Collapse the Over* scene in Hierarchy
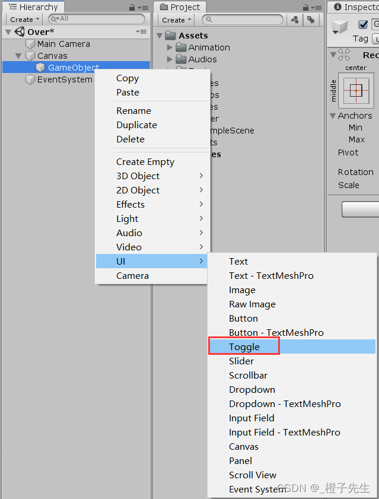The height and width of the screenshot is (499, 379). coord(8,32)
